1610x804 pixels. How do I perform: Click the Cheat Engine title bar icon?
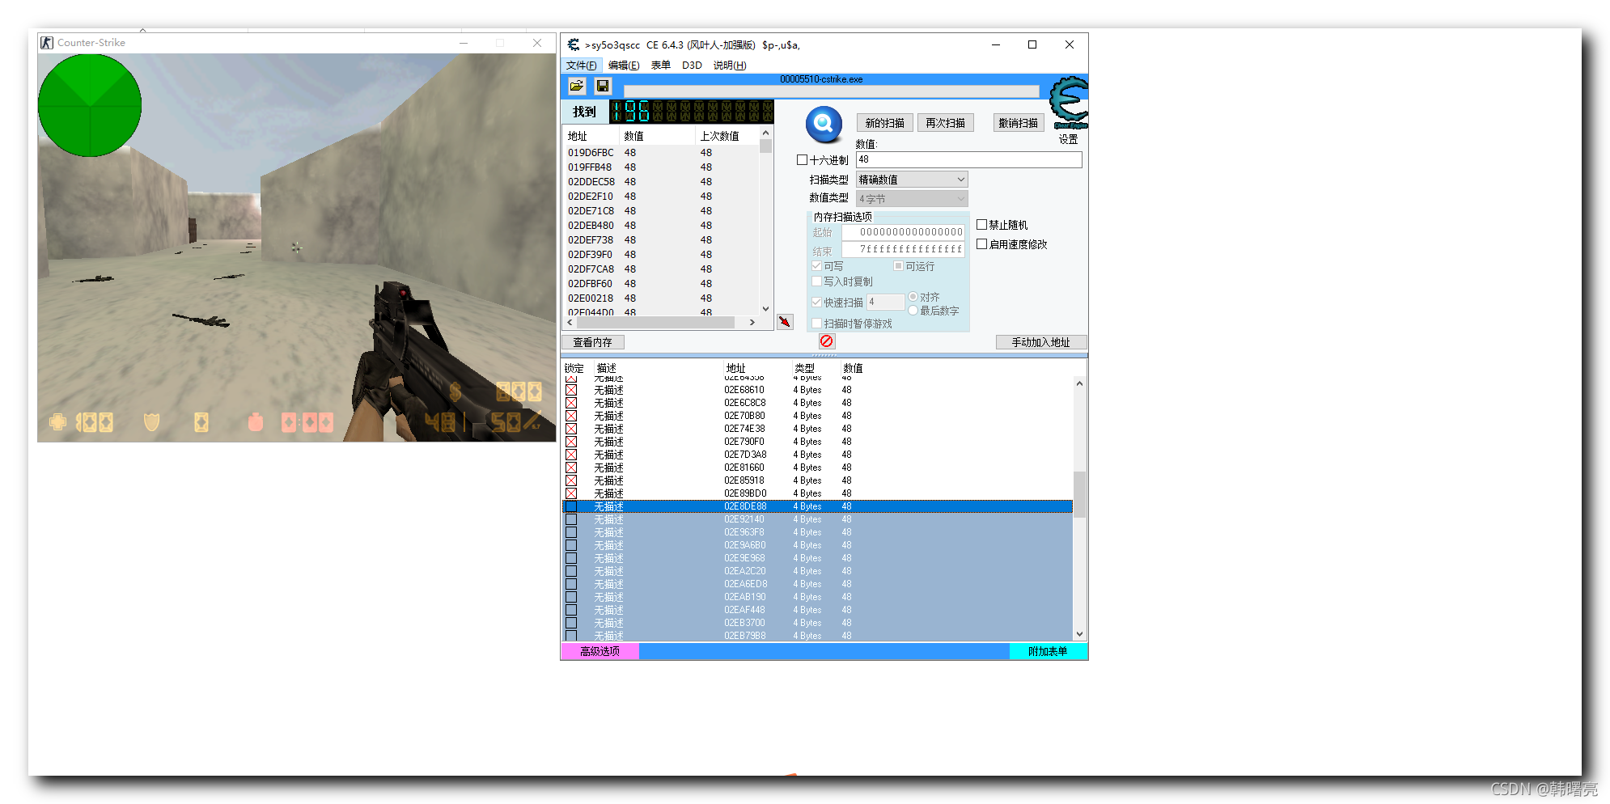click(x=574, y=44)
